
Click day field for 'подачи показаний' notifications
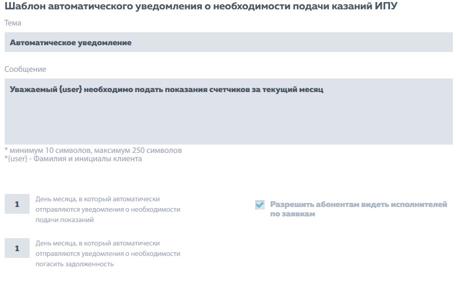click(x=17, y=204)
